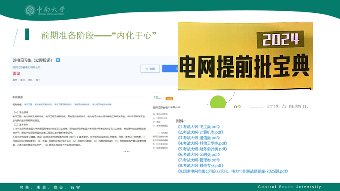Screen dimensions: 340x191
Task: Click the green circle graphic
Action: [218, 102]
